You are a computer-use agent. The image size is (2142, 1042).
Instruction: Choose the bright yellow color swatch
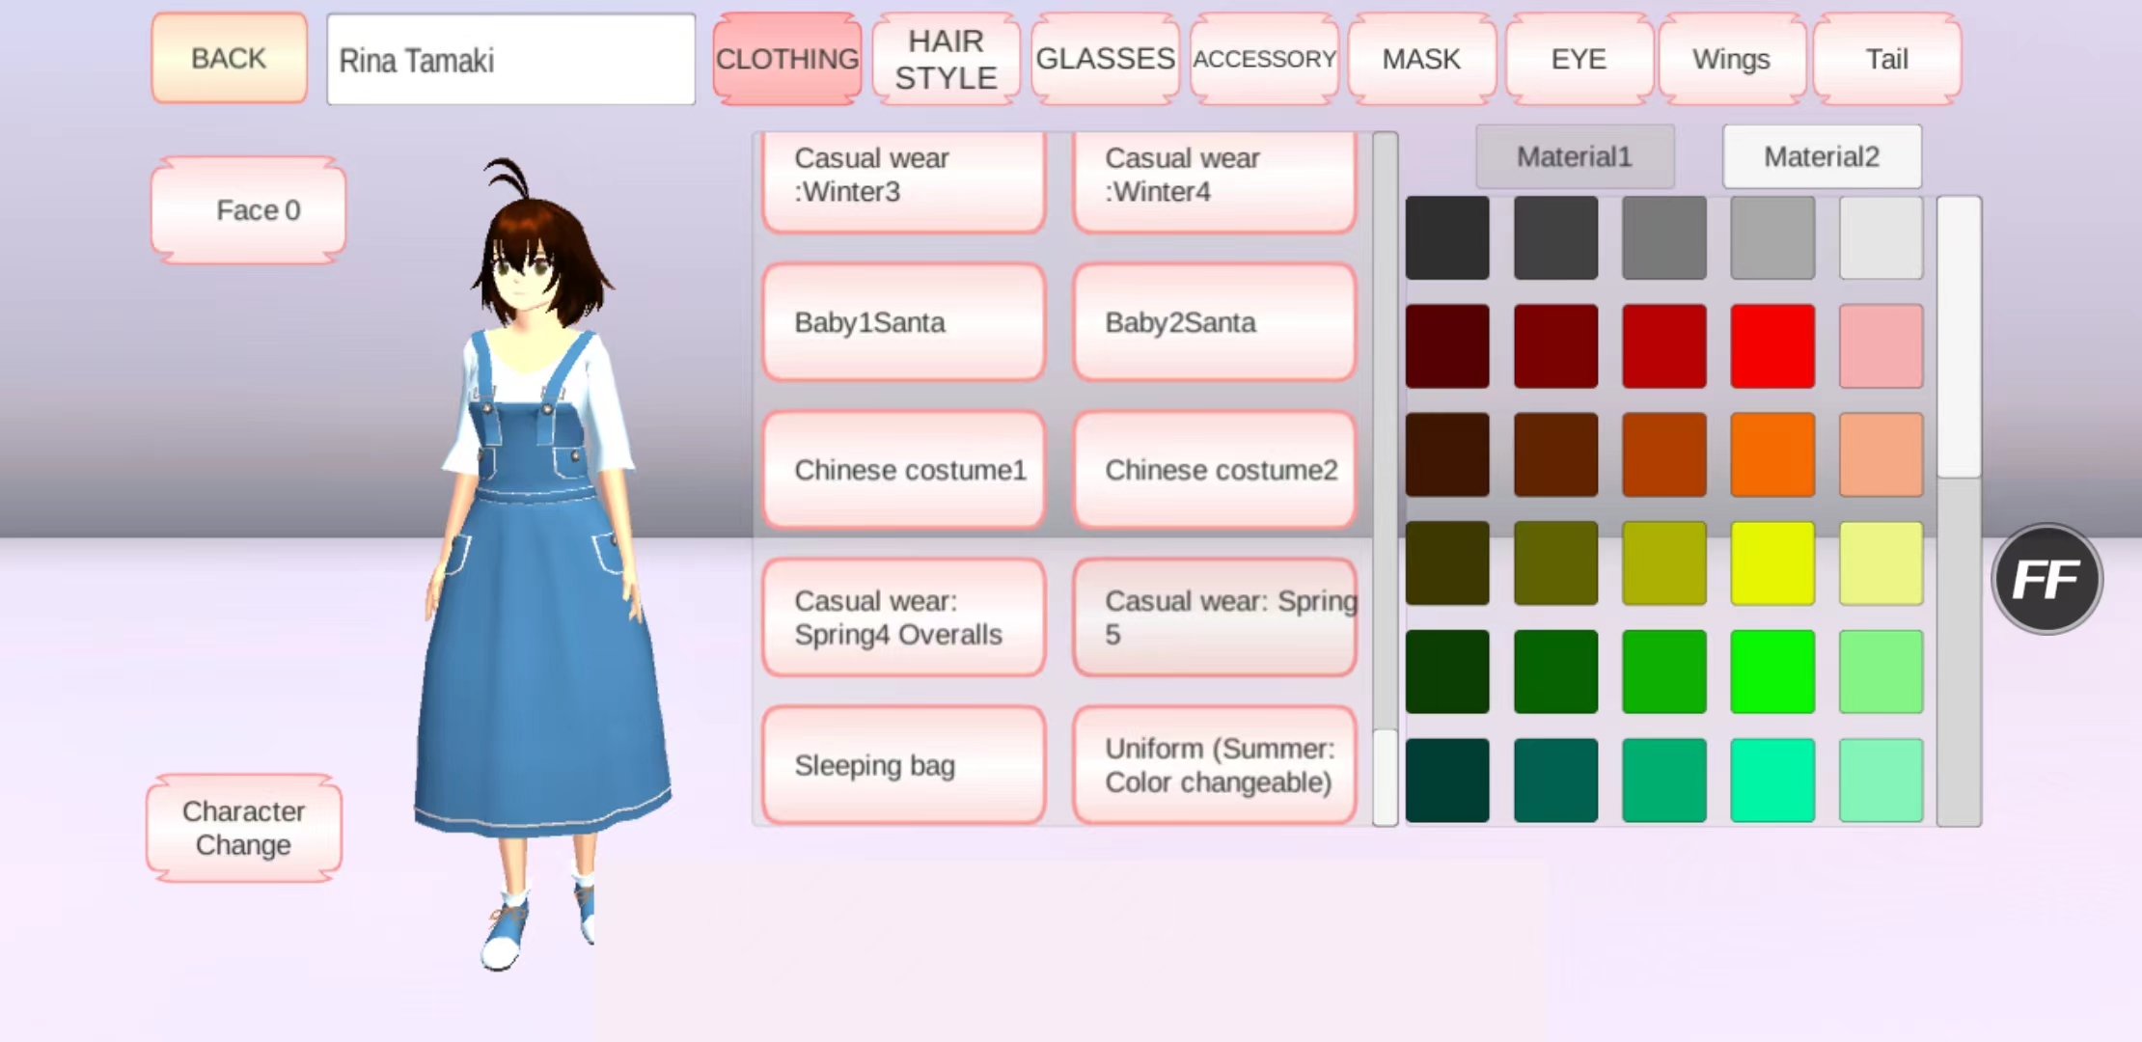(x=1772, y=563)
